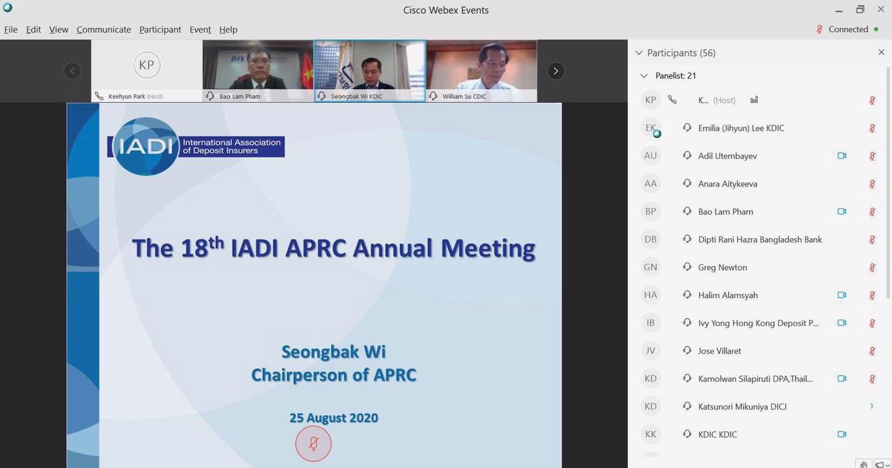Click Bao Lam Pham muted mic icon

pyautogui.click(x=872, y=212)
